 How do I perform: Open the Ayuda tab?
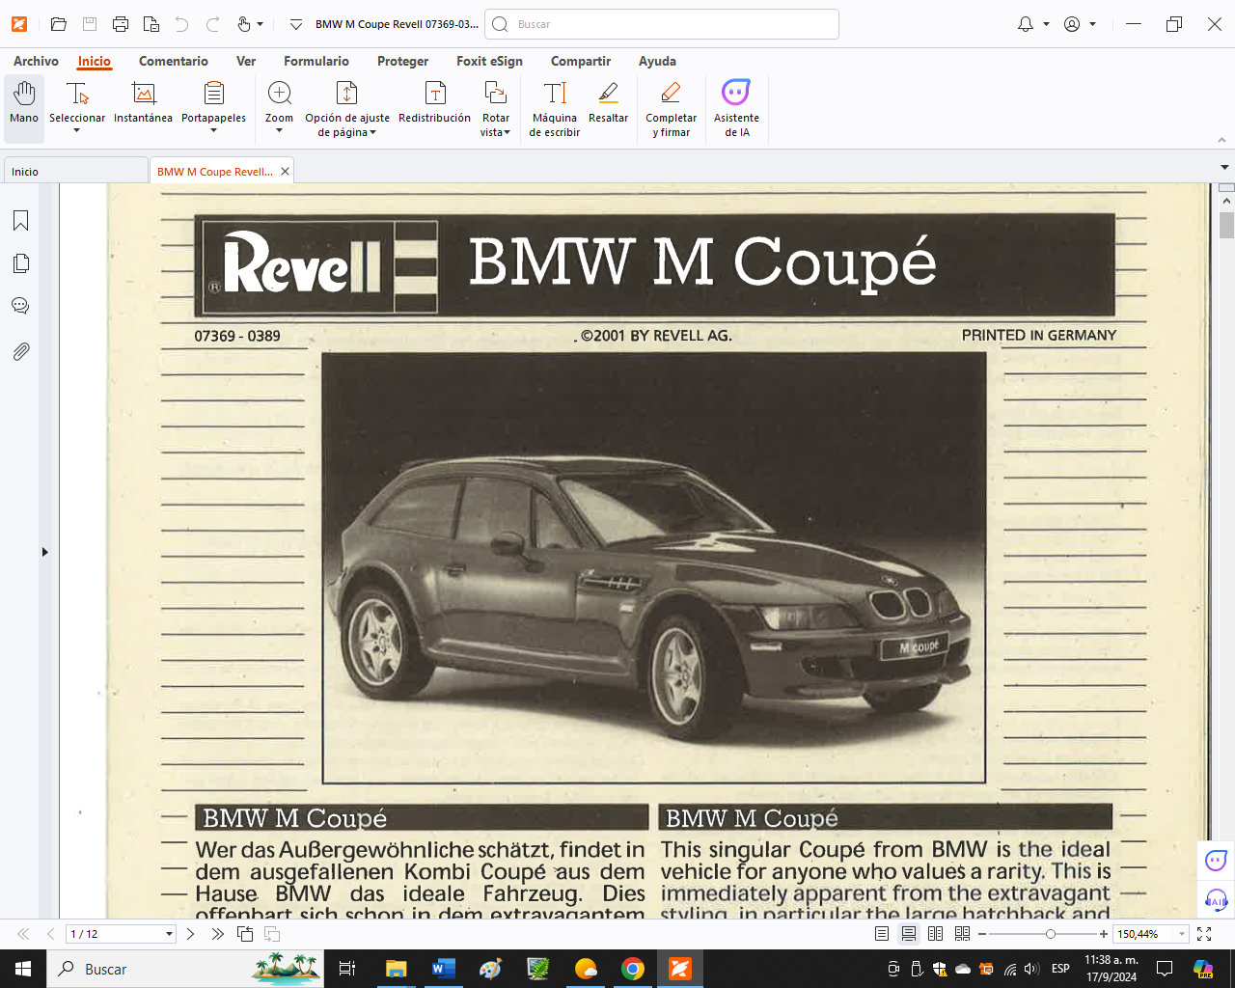657,61
